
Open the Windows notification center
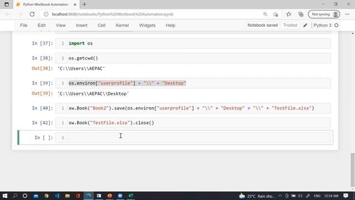point(346,196)
